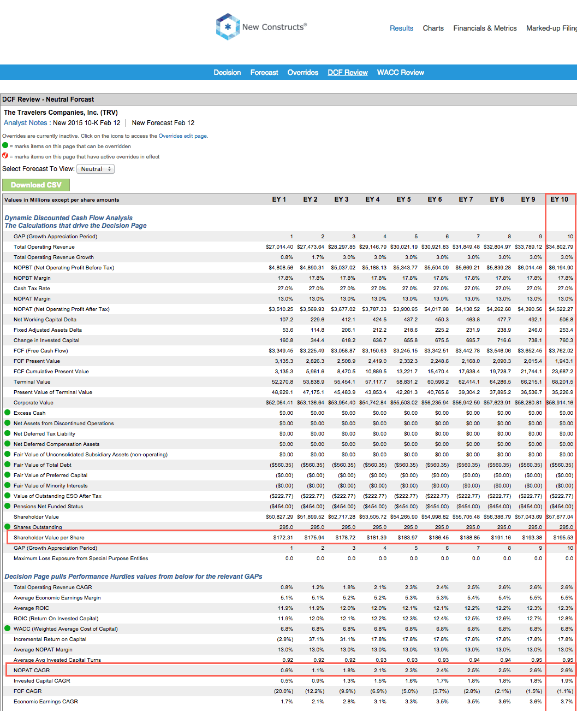The width and height of the screenshot is (577, 711).
Task: Open the Results menu item
Action: click(401, 28)
